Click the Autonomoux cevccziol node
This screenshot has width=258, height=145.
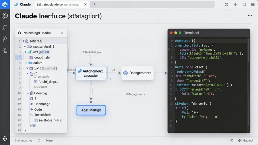(91, 73)
